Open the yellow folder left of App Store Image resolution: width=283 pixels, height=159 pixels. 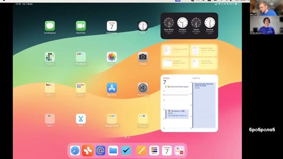(80, 88)
